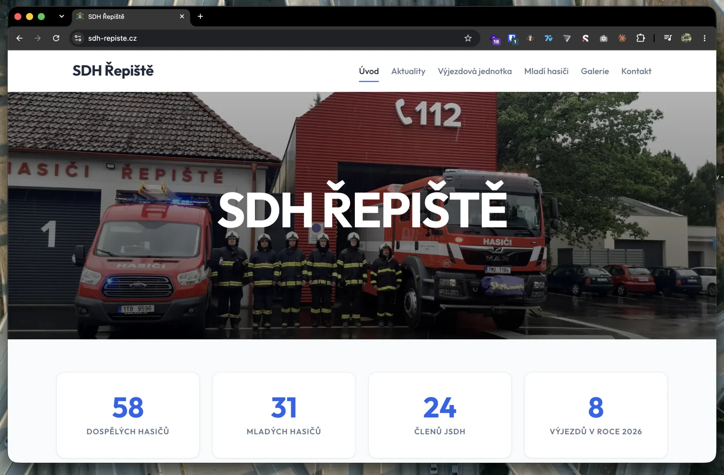This screenshot has height=475, width=724.
Task: Click the 58 Dospělých hasičů card
Action: click(x=128, y=415)
